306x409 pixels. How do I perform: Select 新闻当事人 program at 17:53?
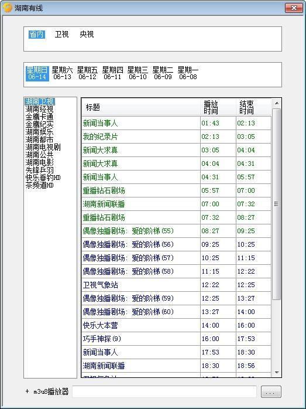click(176, 352)
